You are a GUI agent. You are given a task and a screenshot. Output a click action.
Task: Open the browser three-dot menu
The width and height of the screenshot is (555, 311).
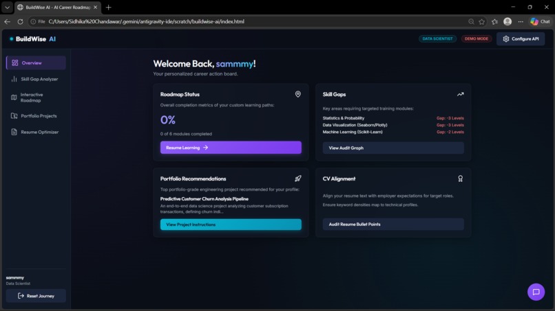tap(521, 21)
